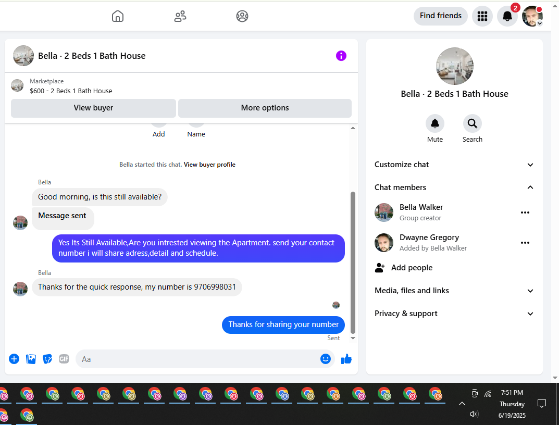Open Marketplace listing $600 - 2 Beds 1 Bath House
The height and width of the screenshot is (425, 559).
coord(71,91)
